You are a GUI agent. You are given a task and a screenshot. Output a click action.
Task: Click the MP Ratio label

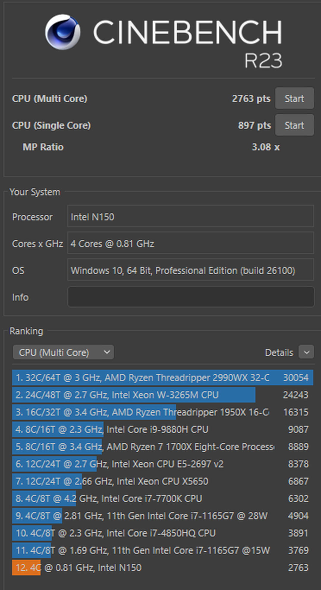(x=43, y=147)
